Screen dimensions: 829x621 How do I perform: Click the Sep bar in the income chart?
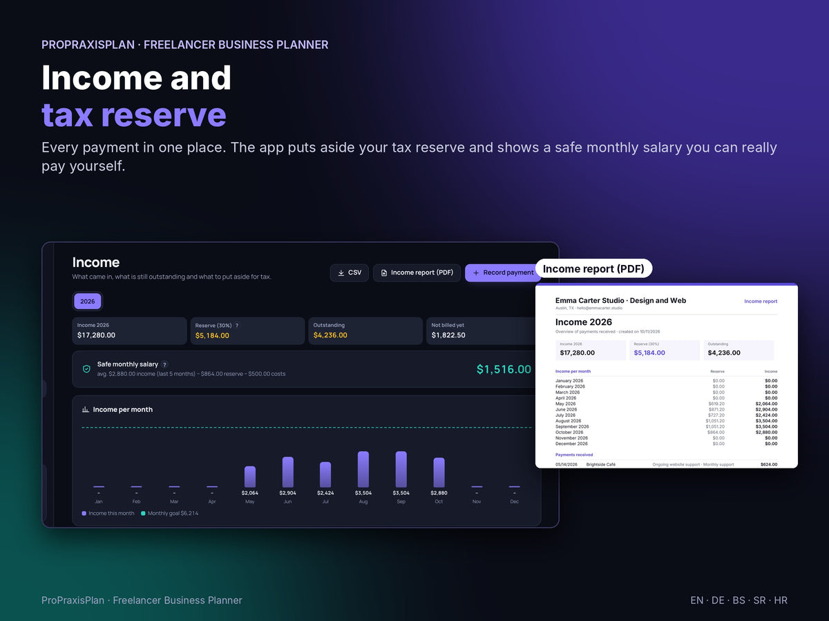pyautogui.click(x=401, y=469)
